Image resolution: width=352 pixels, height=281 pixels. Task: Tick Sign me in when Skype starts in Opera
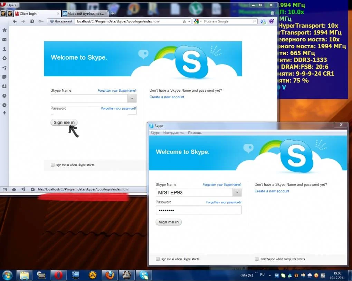(53, 165)
